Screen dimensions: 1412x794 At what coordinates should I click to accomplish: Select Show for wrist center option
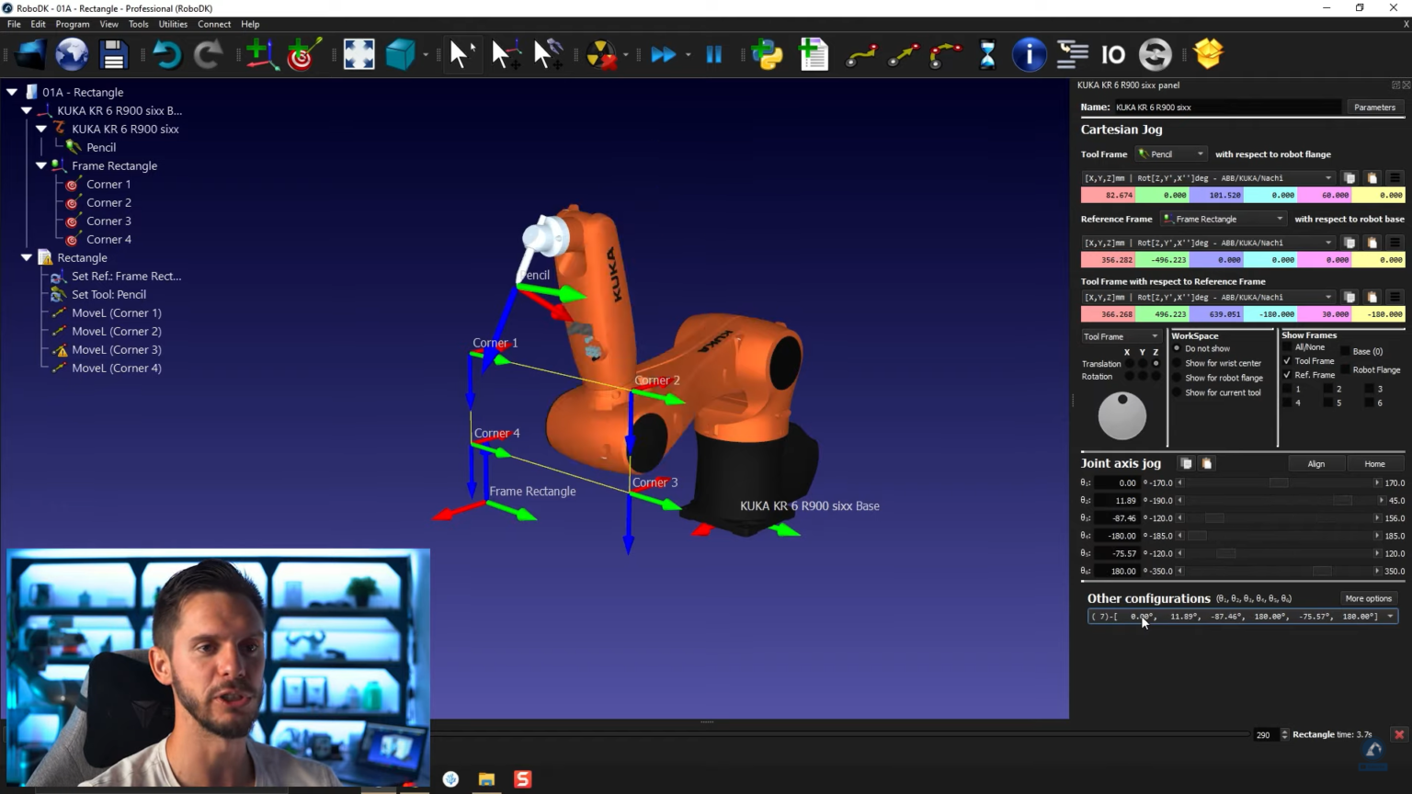coord(1178,363)
